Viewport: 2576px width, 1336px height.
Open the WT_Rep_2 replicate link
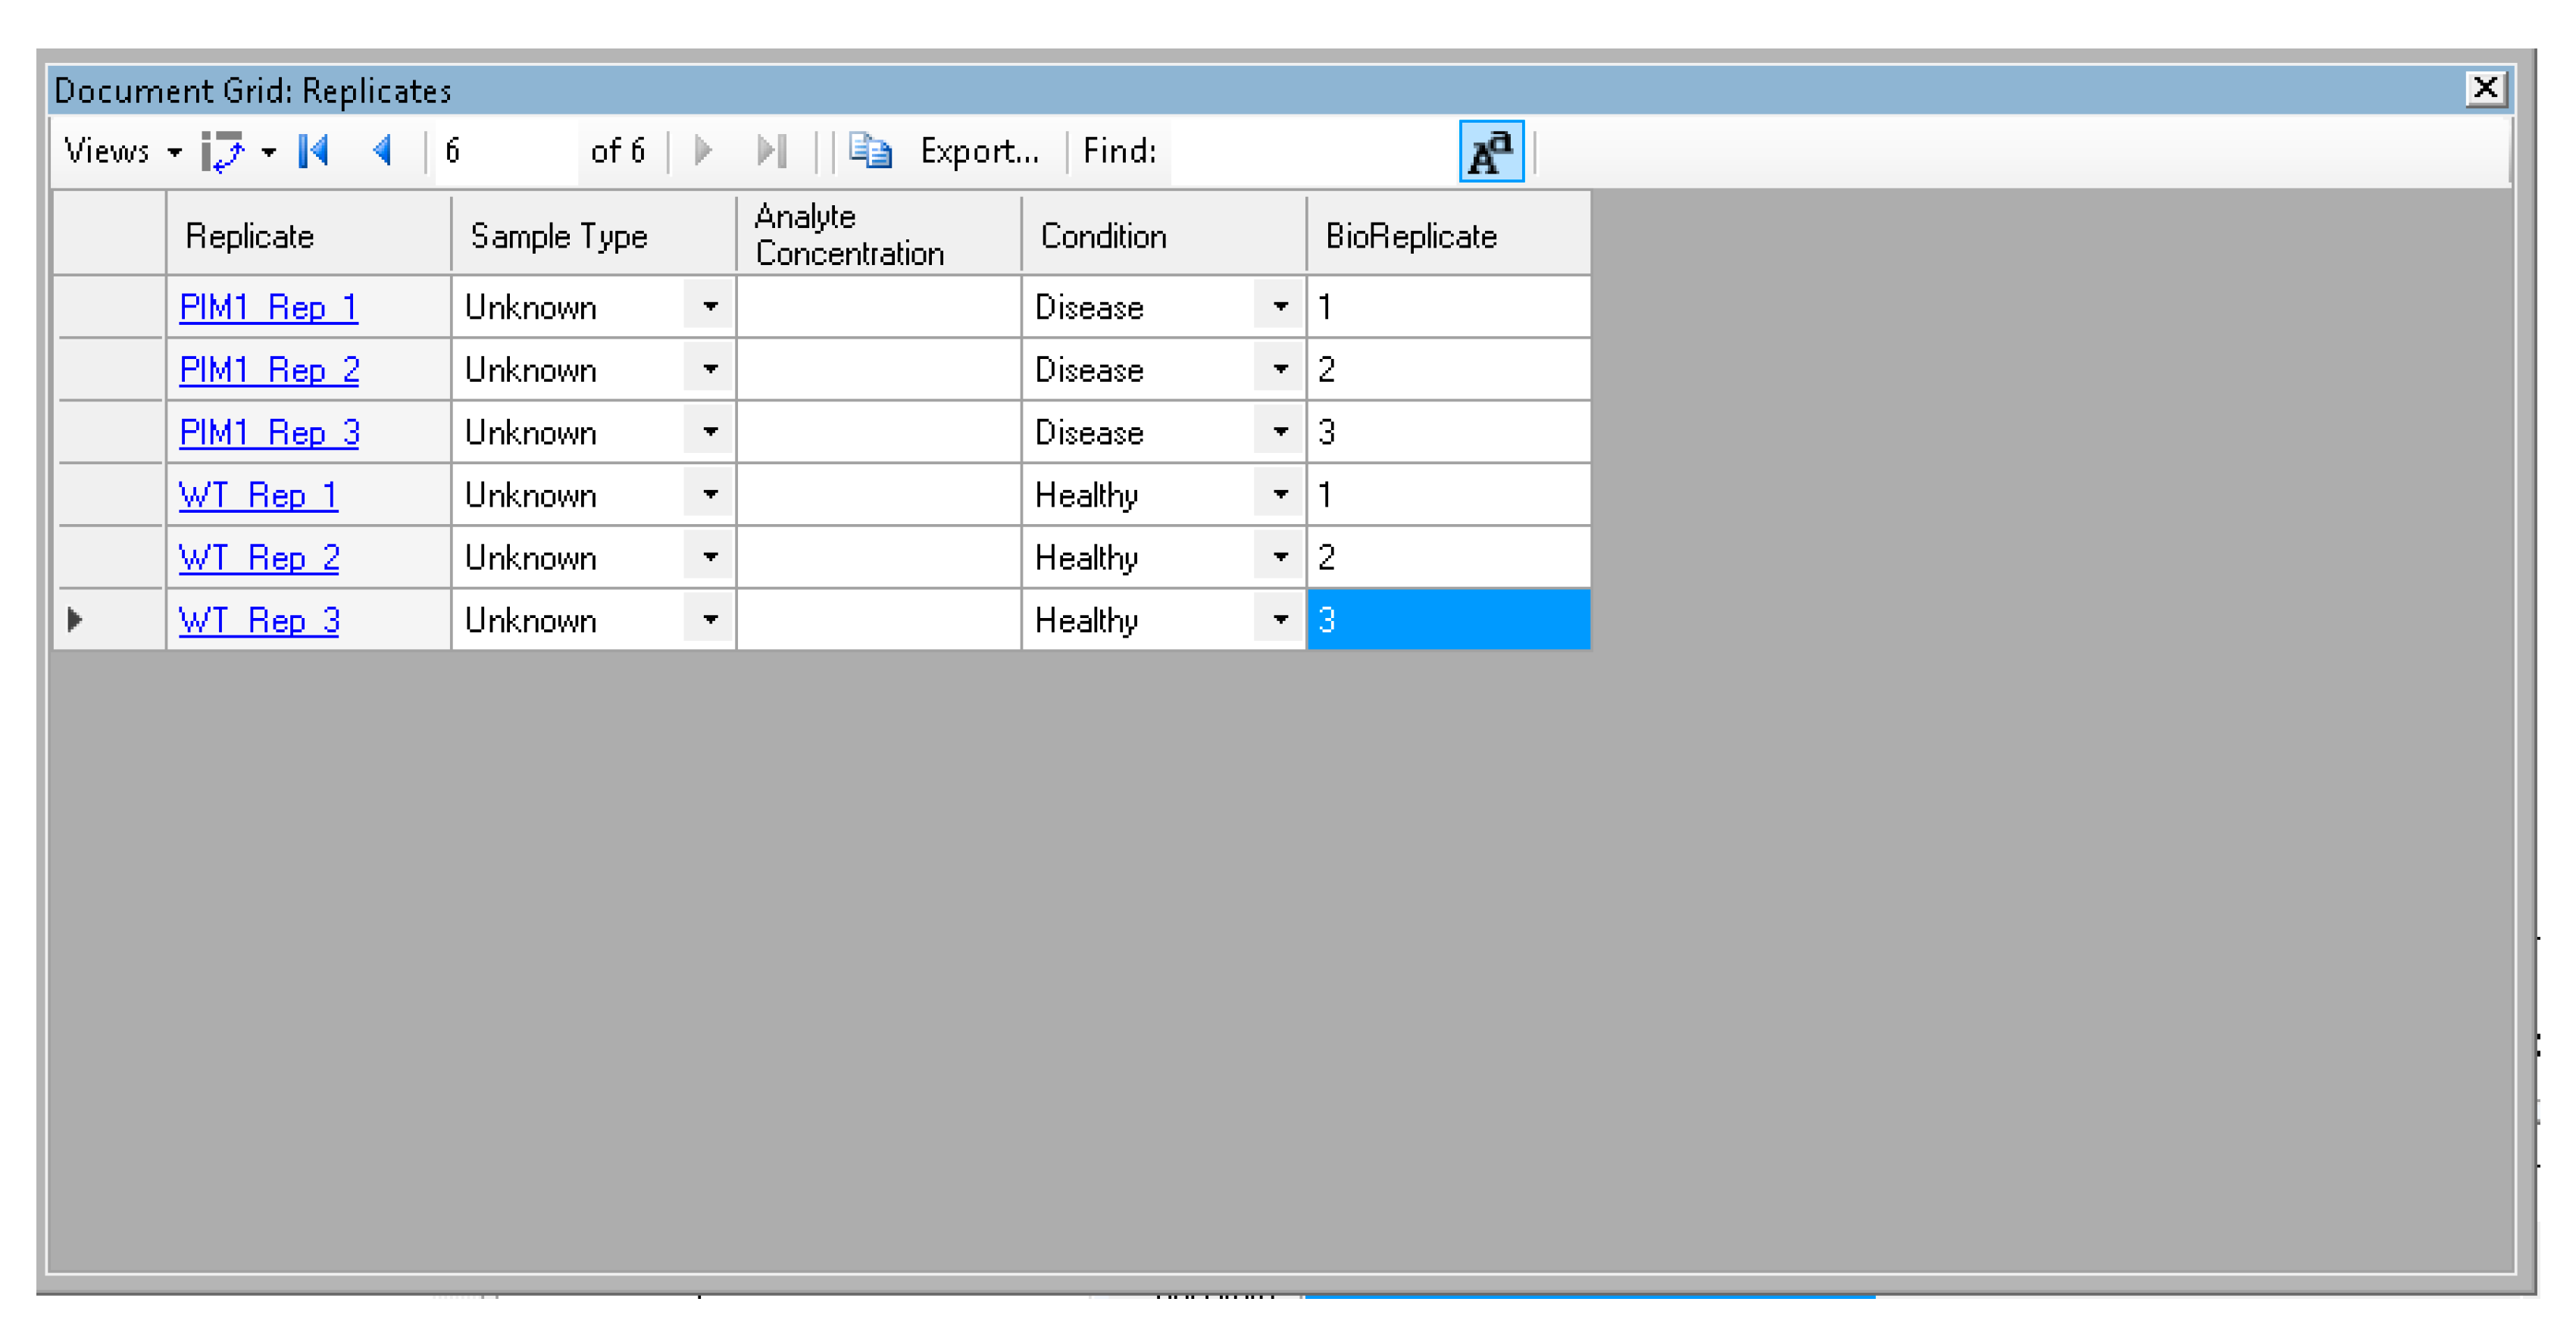[259, 557]
